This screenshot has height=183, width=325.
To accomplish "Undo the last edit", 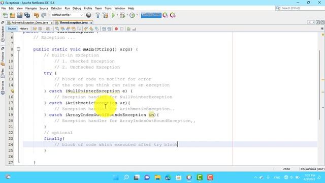I will (x=37, y=15).
